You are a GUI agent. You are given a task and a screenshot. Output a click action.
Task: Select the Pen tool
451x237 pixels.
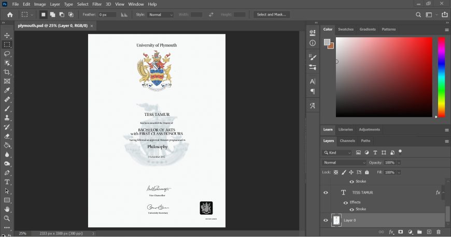pos(7,173)
